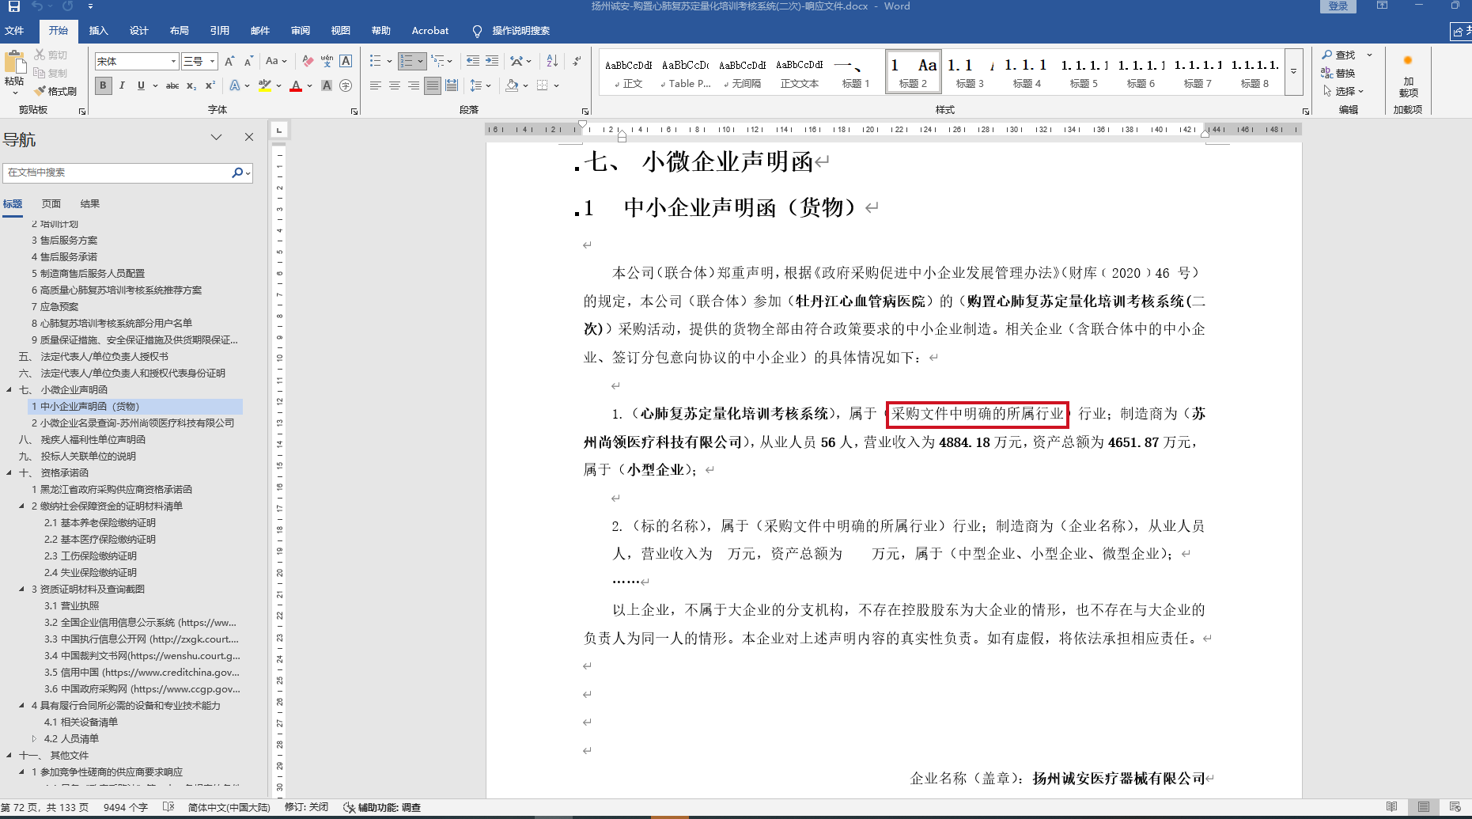Click the Sort A-Z icon
The width and height of the screenshot is (1472, 819).
pyautogui.click(x=552, y=61)
